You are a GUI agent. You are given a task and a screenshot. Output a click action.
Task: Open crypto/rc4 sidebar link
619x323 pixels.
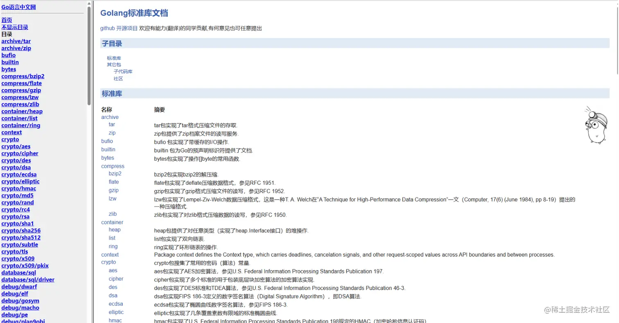(16, 209)
